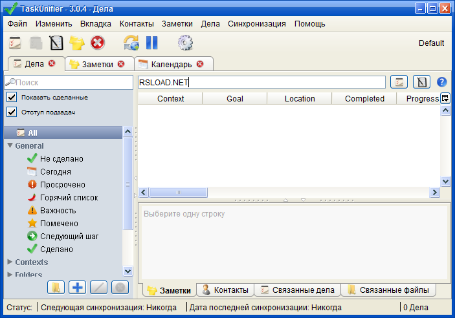This screenshot has height=318, width=455.
Task: Click the sidebar scrollbar down arrow
Action: point(128,271)
